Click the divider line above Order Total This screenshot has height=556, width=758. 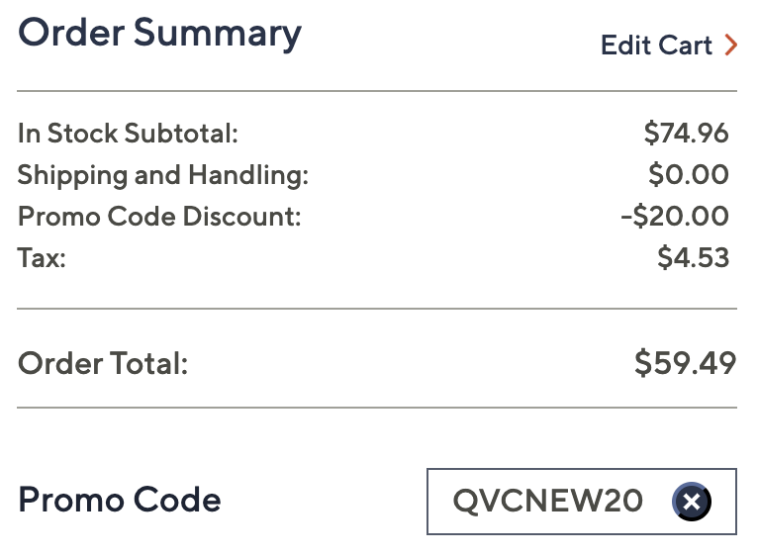click(x=377, y=309)
